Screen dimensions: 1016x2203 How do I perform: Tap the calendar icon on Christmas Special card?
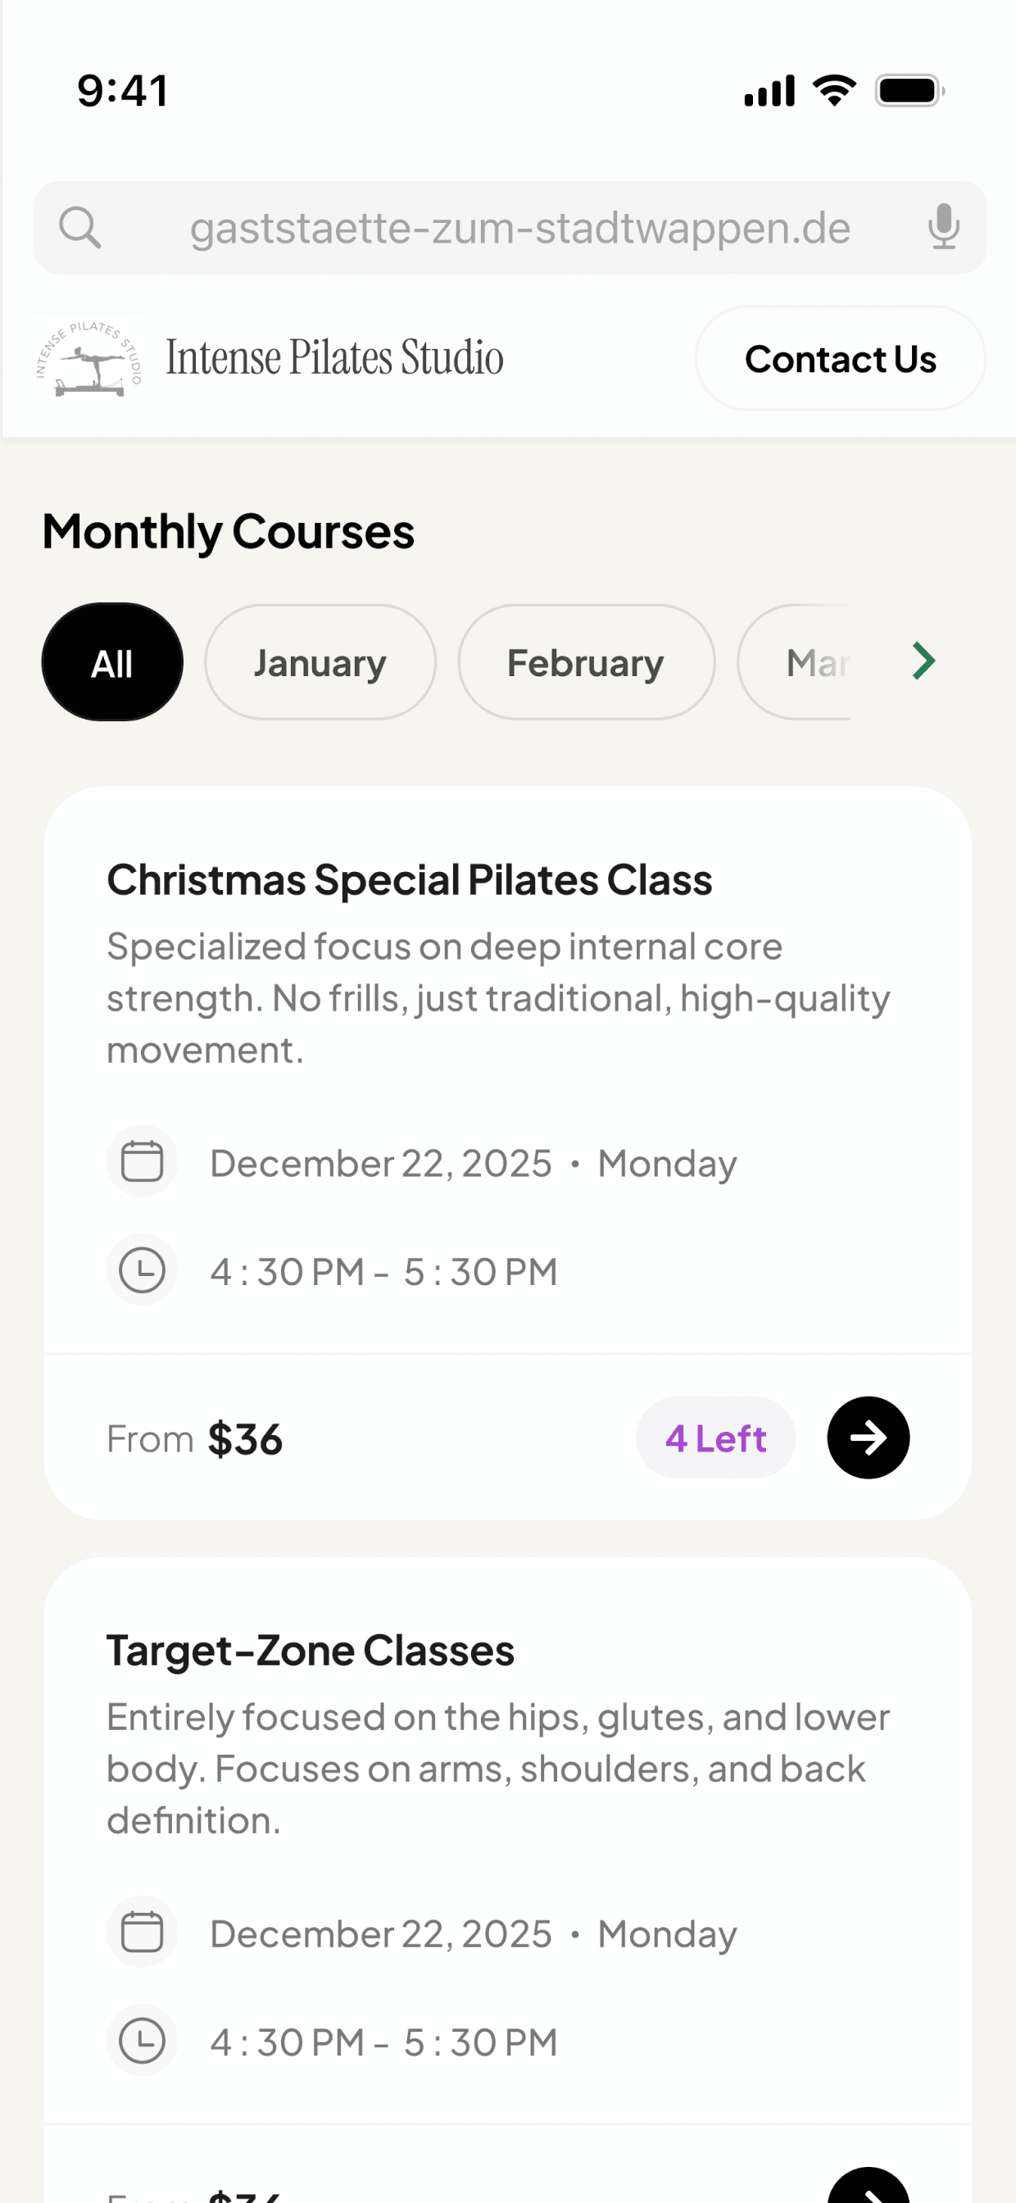click(x=142, y=1161)
